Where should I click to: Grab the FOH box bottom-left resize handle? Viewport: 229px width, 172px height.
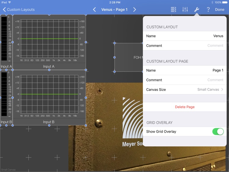coord(114,71)
